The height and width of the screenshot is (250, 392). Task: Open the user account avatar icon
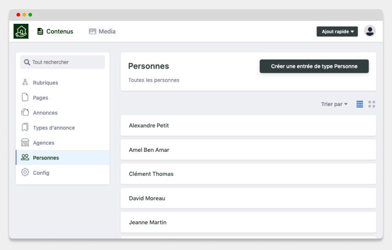tap(370, 31)
